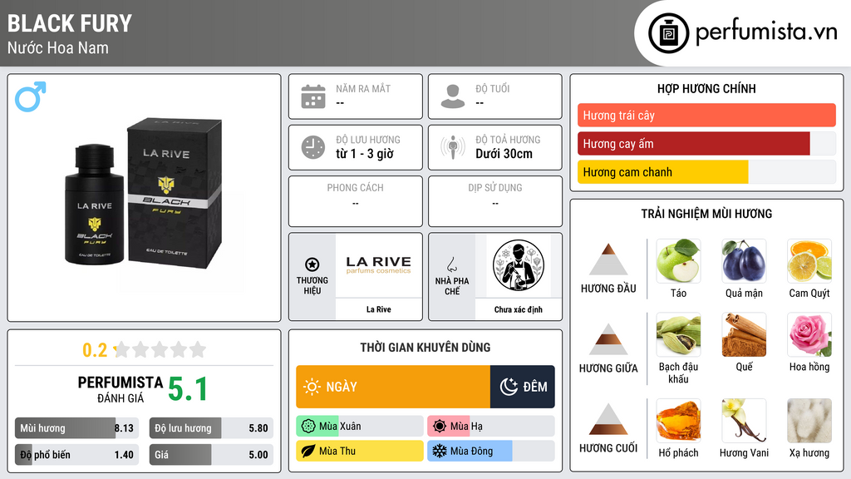Image resolution: width=851 pixels, height=479 pixels.
Task: Open the Hoa hồng rose note image
Action: point(809,334)
